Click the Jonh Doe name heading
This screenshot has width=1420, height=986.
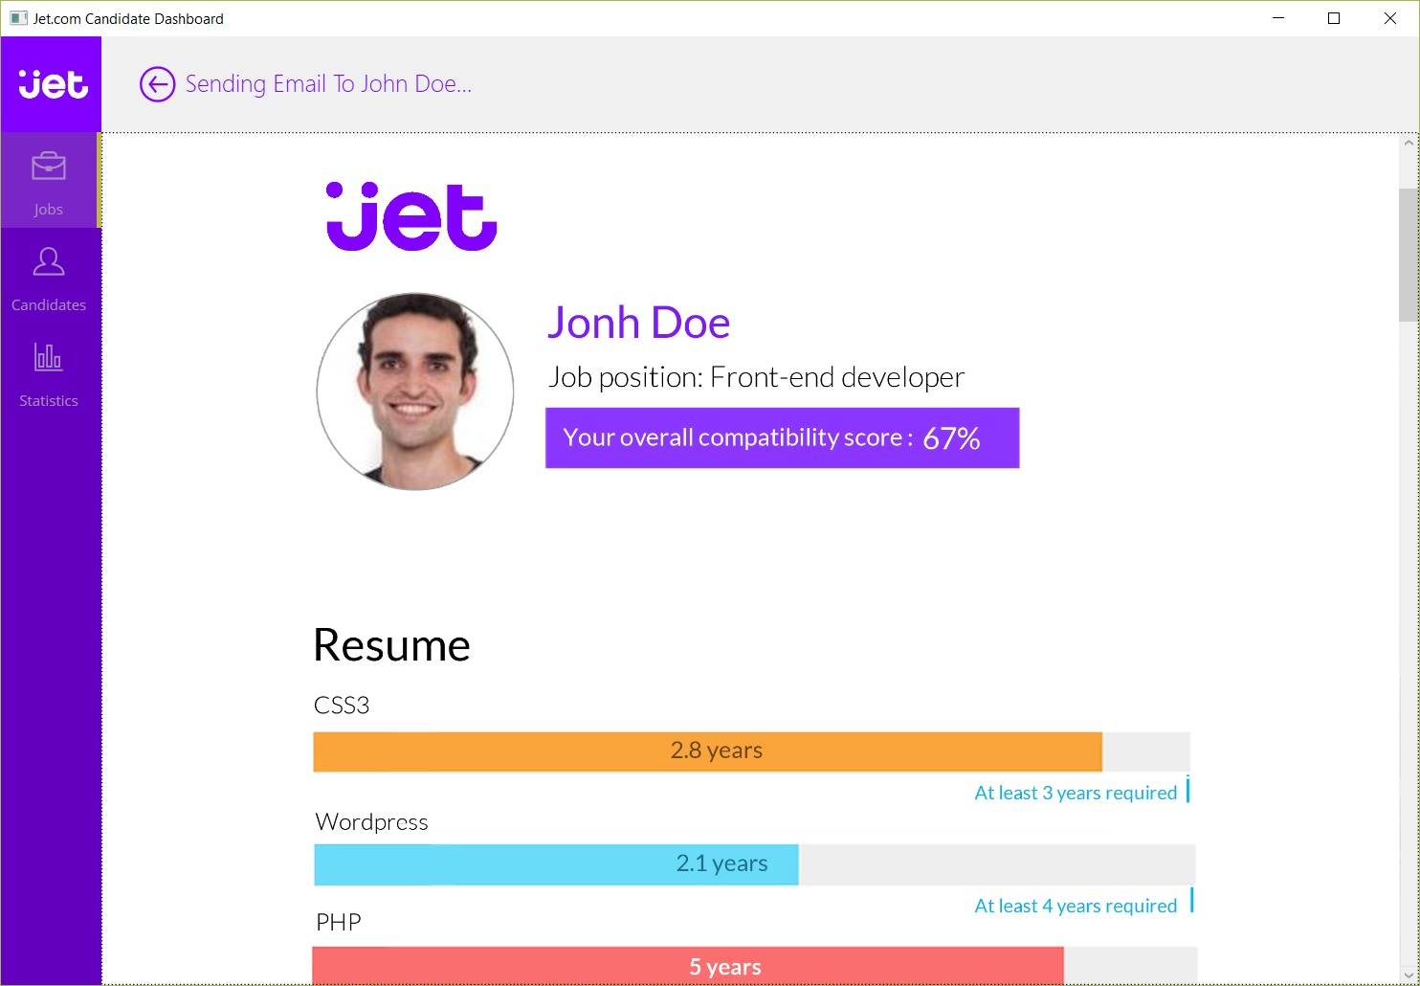coord(638,323)
